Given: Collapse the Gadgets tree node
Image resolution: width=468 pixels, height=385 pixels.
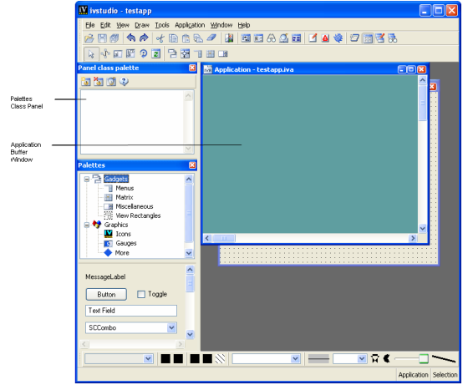Looking at the screenshot, I should [87, 180].
